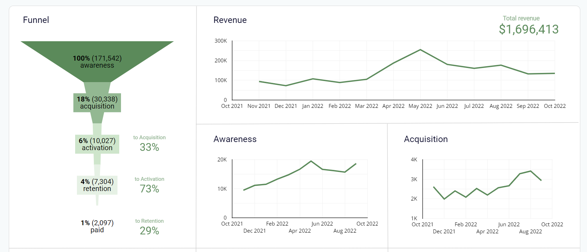The image size is (587, 252).
Task: Click Oct 2022 on acquisition axis
Action: click(552, 225)
